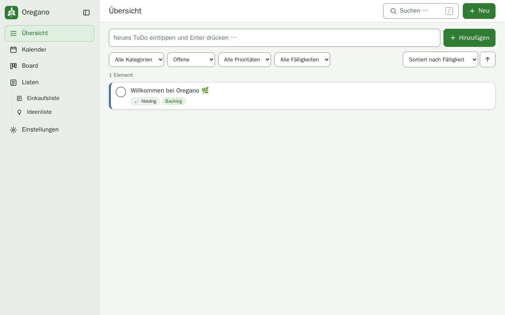The width and height of the screenshot is (505, 315).
Task: Toggle sort direction arrow button
Action: tap(488, 59)
